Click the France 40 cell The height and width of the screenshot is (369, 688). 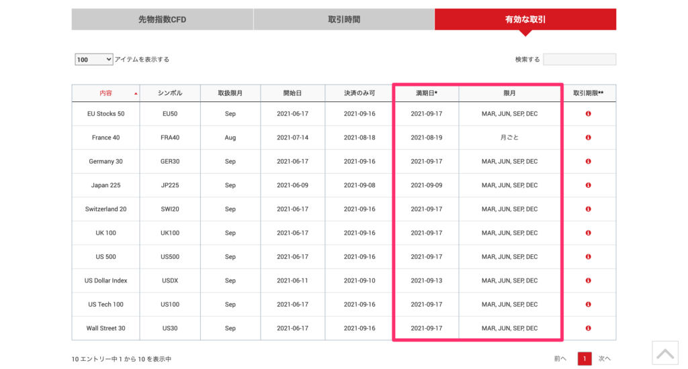pyautogui.click(x=105, y=138)
